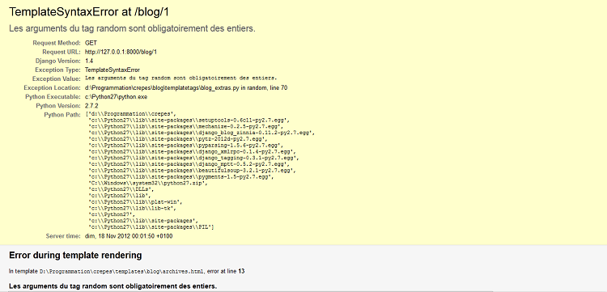
Task: Select the summary line under the page title
Action: [132, 28]
